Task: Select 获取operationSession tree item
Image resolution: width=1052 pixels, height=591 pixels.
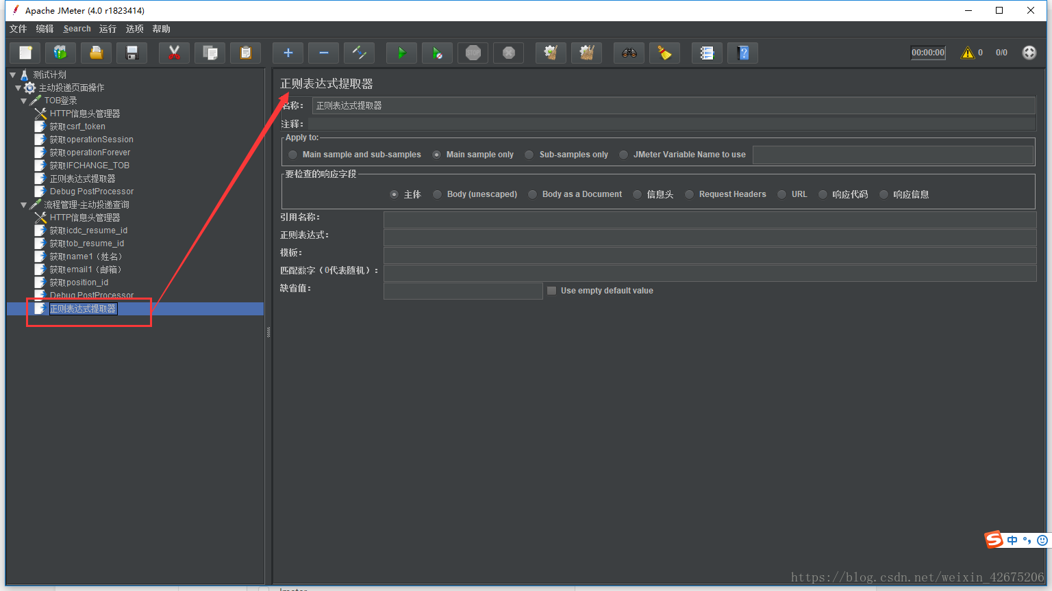Action: point(91,140)
